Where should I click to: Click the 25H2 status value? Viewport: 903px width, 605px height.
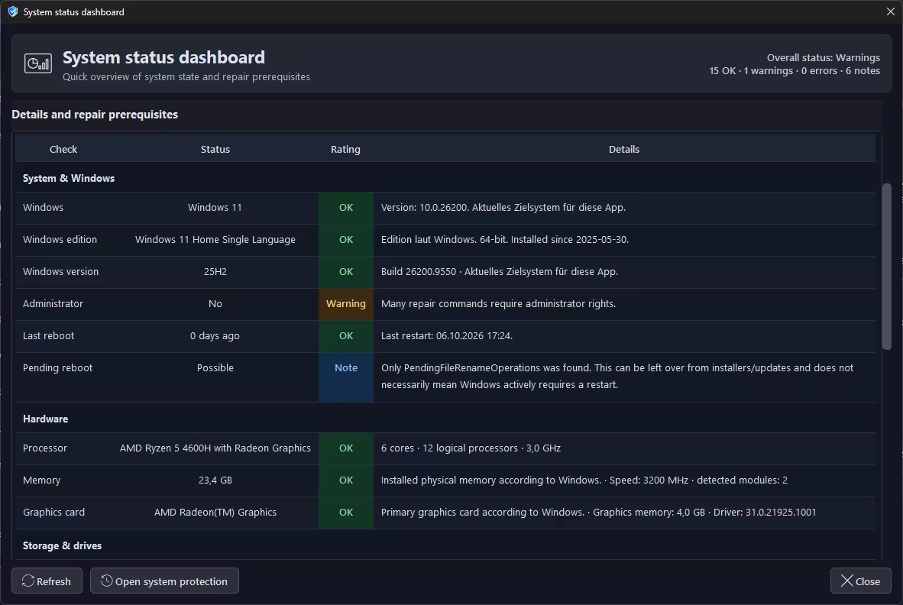(215, 272)
